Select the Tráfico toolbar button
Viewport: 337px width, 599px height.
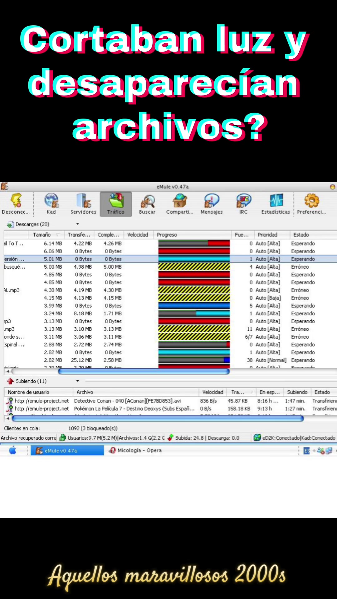coord(116,204)
